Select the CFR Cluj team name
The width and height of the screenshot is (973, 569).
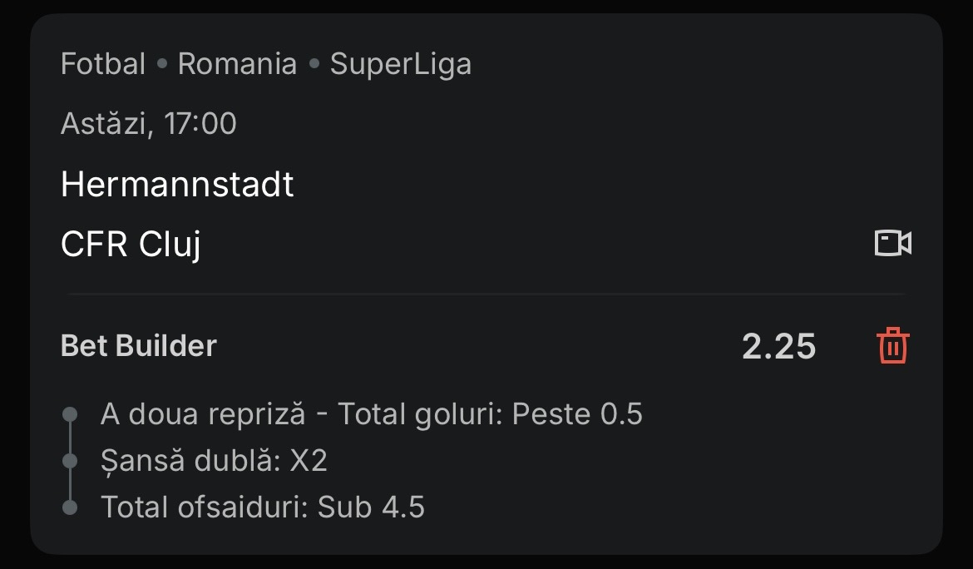131,245
